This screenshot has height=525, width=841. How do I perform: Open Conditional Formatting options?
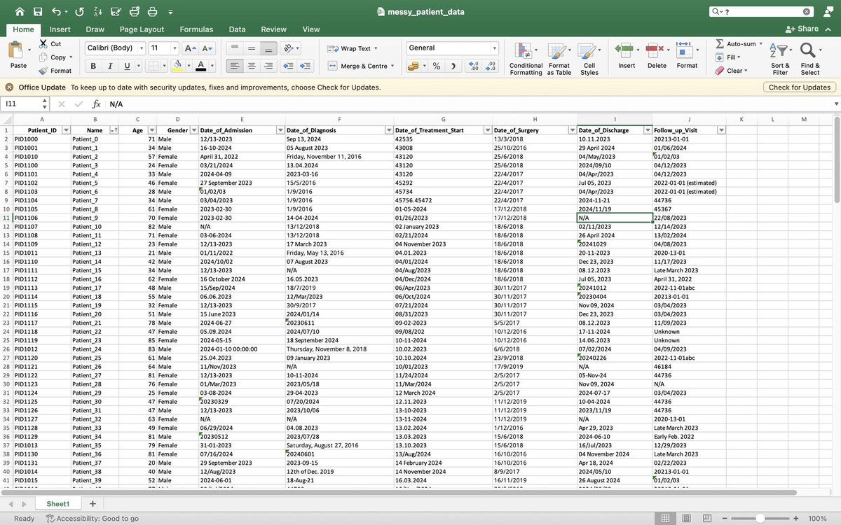[526, 59]
